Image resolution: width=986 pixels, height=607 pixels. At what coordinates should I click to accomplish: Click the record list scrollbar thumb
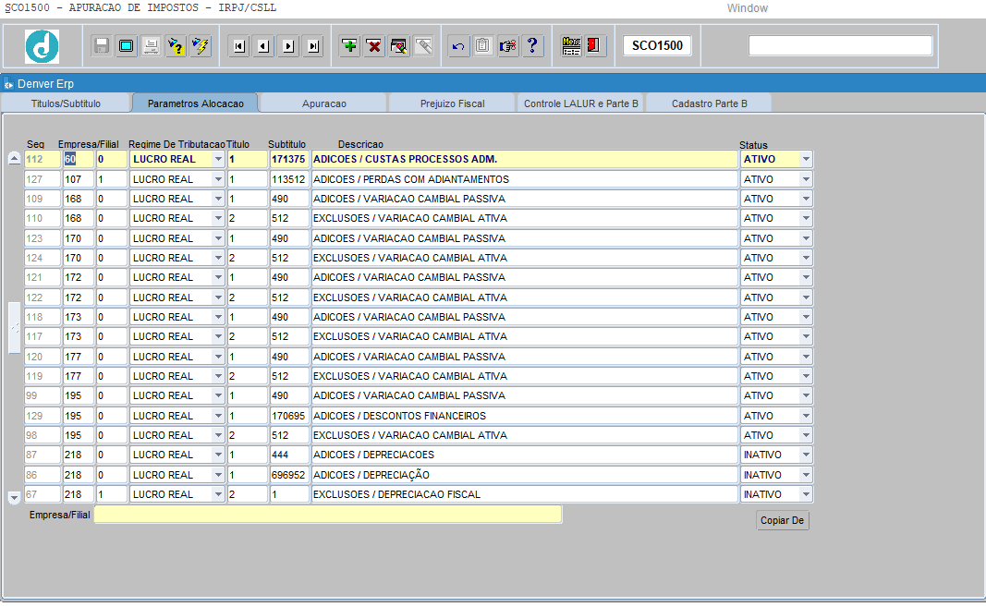pos(14,328)
